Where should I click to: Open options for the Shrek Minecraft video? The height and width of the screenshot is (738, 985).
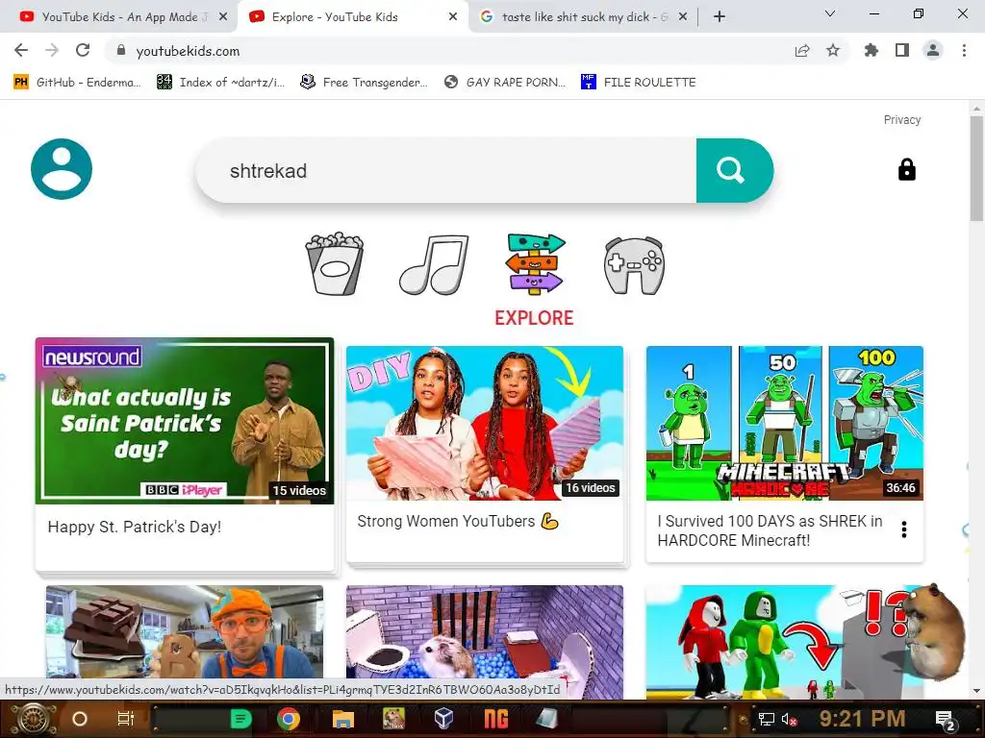tap(904, 529)
